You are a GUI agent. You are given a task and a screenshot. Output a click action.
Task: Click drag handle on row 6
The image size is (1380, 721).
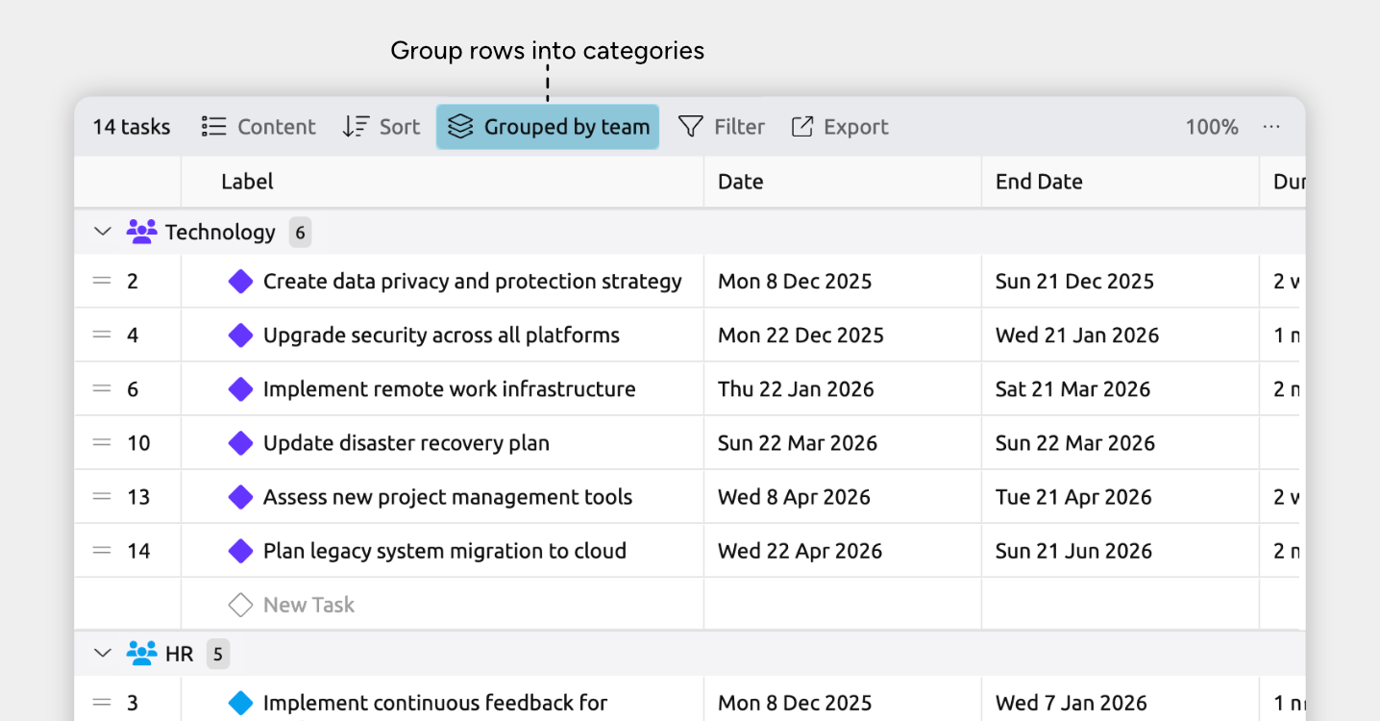coord(102,389)
